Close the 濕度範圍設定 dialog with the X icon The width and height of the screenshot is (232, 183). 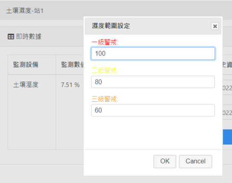(215, 26)
